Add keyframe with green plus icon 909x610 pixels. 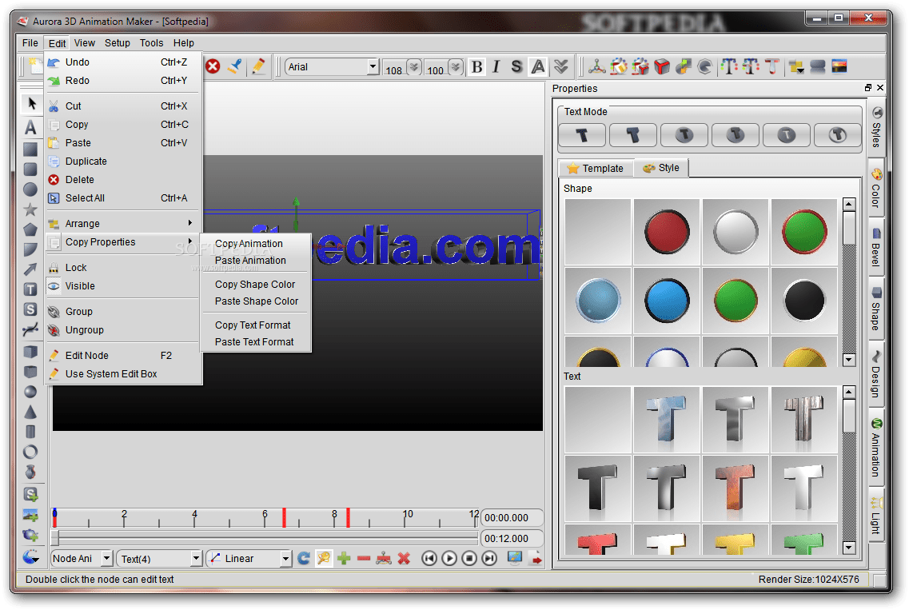(x=344, y=558)
